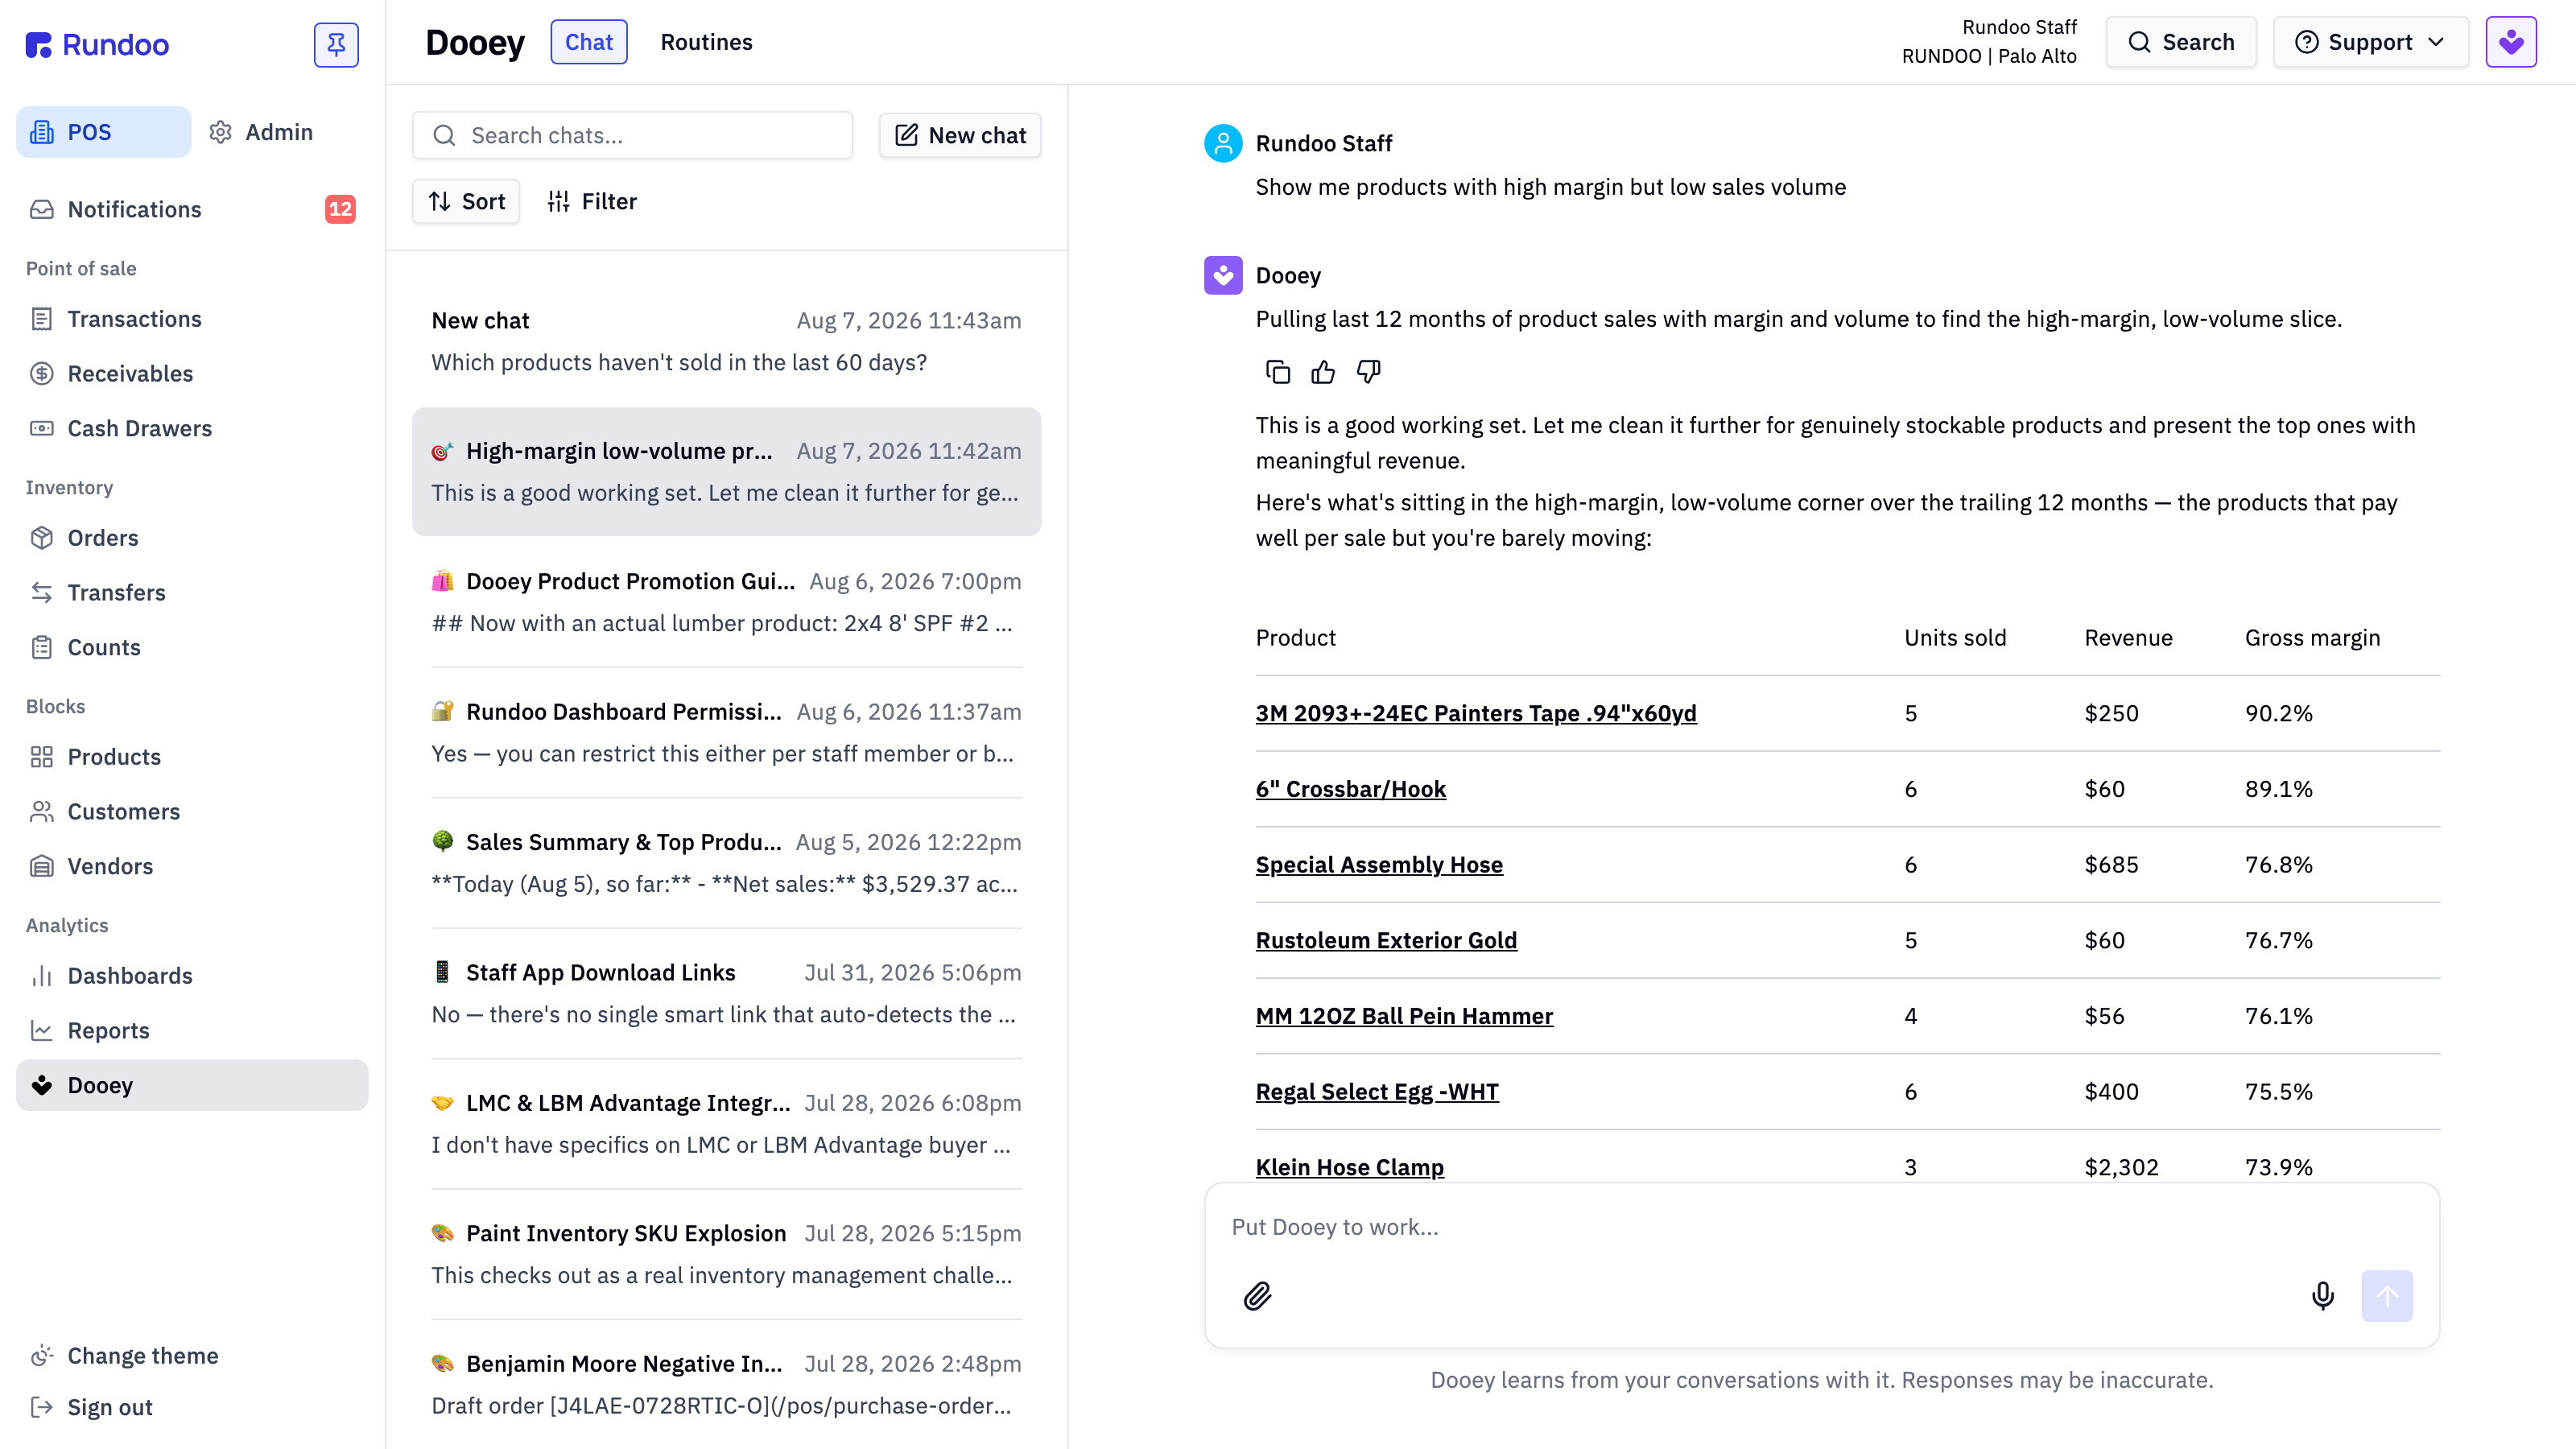2576x1449 pixels.
Task: Start voice input with microphone icon
Action: pos(2322,1296)
